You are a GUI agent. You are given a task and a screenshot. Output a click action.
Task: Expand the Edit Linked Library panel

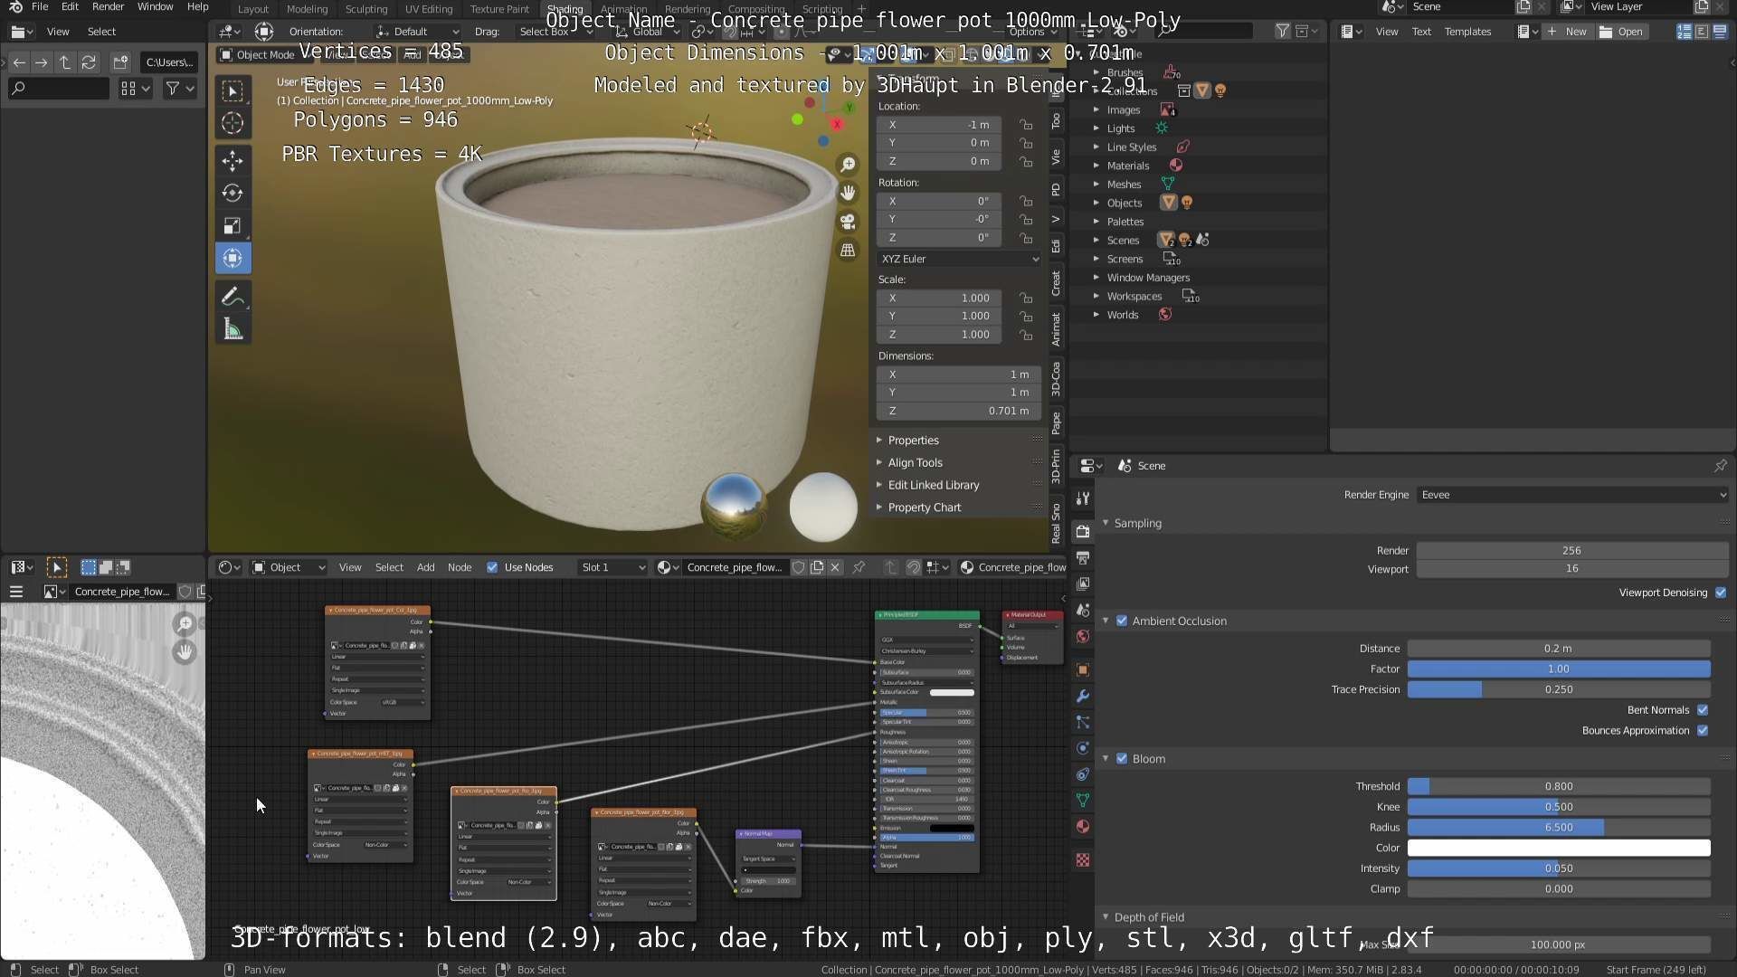click(932, 485)
